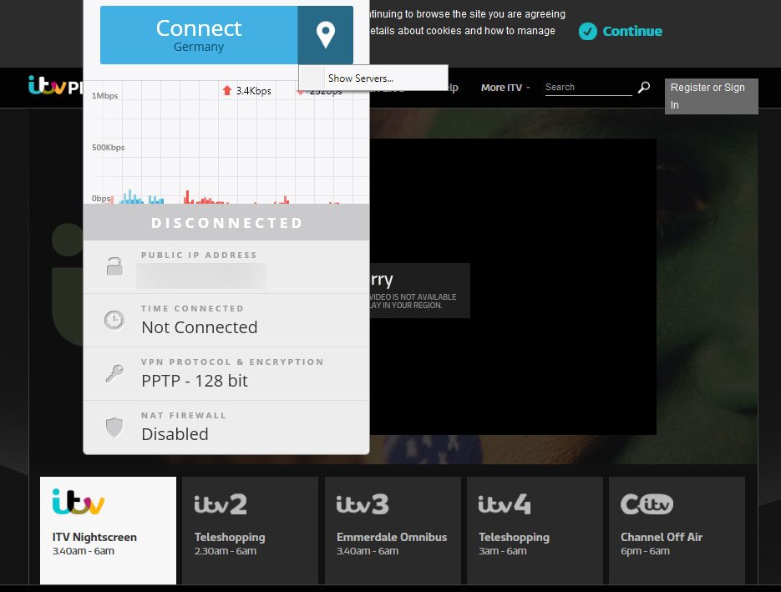The image size is (781, 592).
Task: Click the CITV logo
Action: point(647,503)
